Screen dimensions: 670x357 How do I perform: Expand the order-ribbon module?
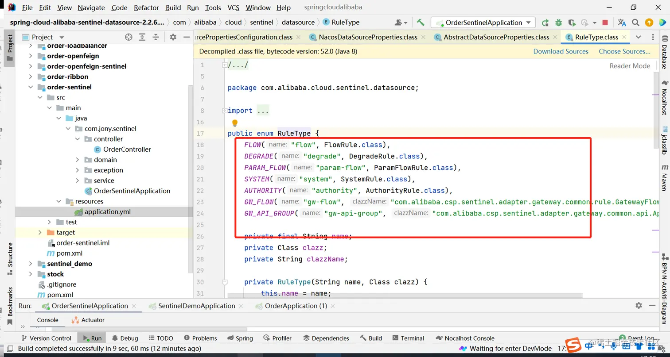[30, 77]
